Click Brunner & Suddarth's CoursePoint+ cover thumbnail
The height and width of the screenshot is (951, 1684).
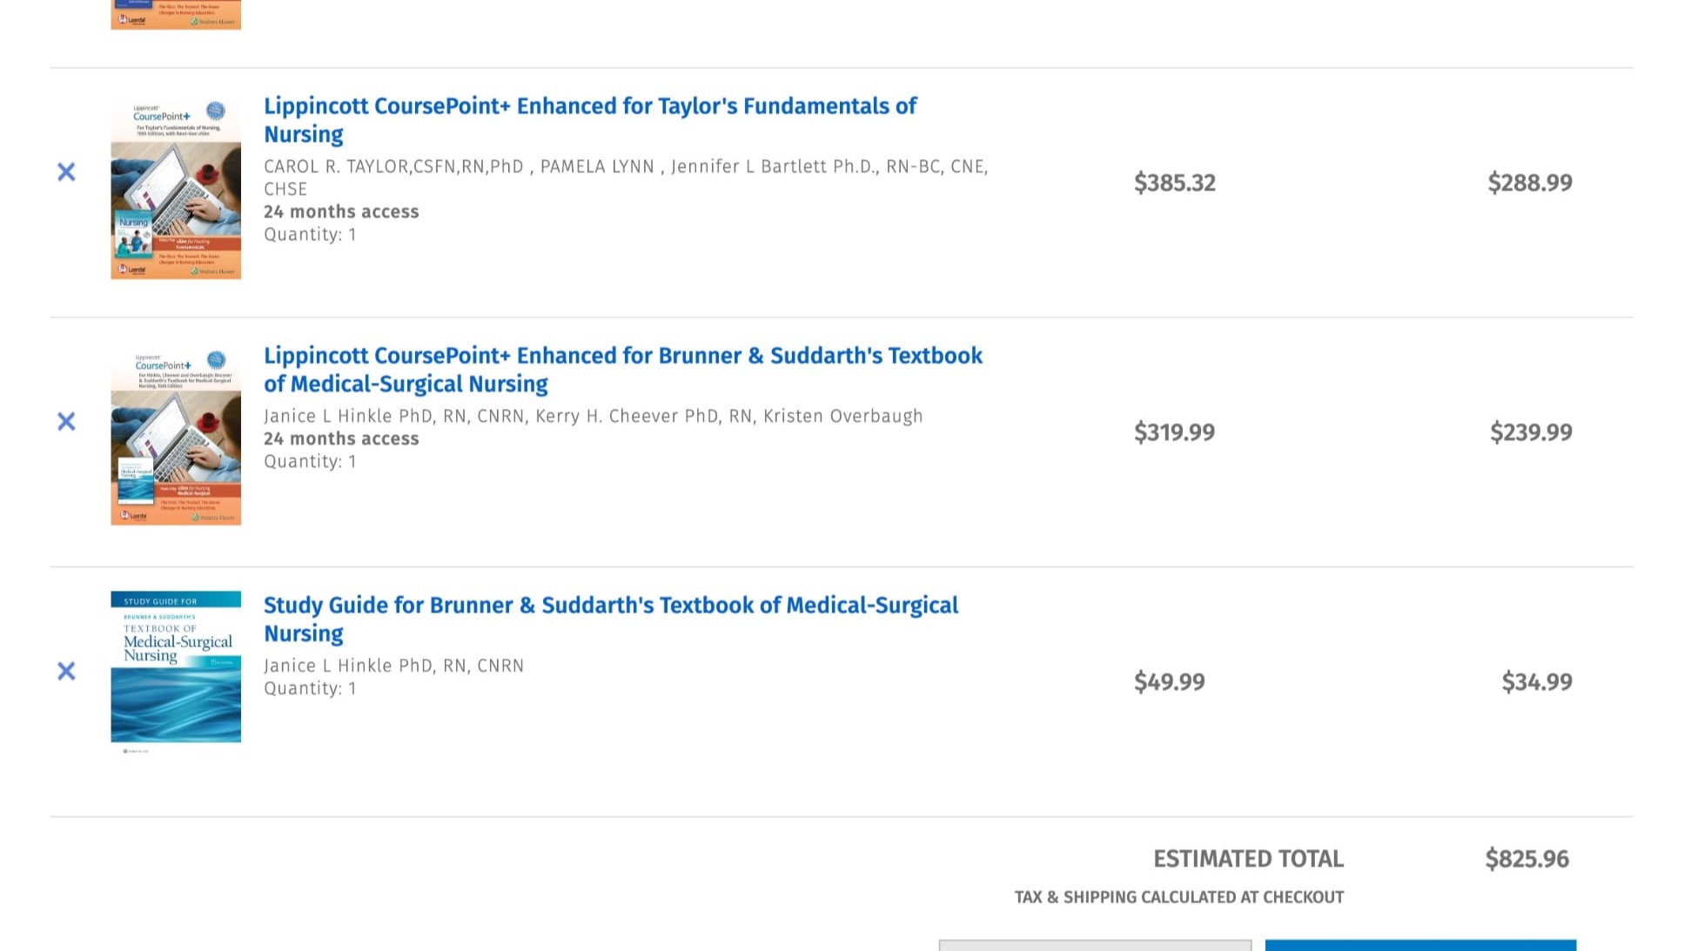tap(176, 434)
